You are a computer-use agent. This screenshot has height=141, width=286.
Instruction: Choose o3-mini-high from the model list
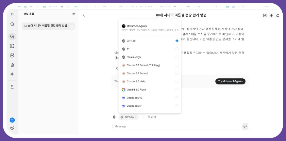pos(134,57)
